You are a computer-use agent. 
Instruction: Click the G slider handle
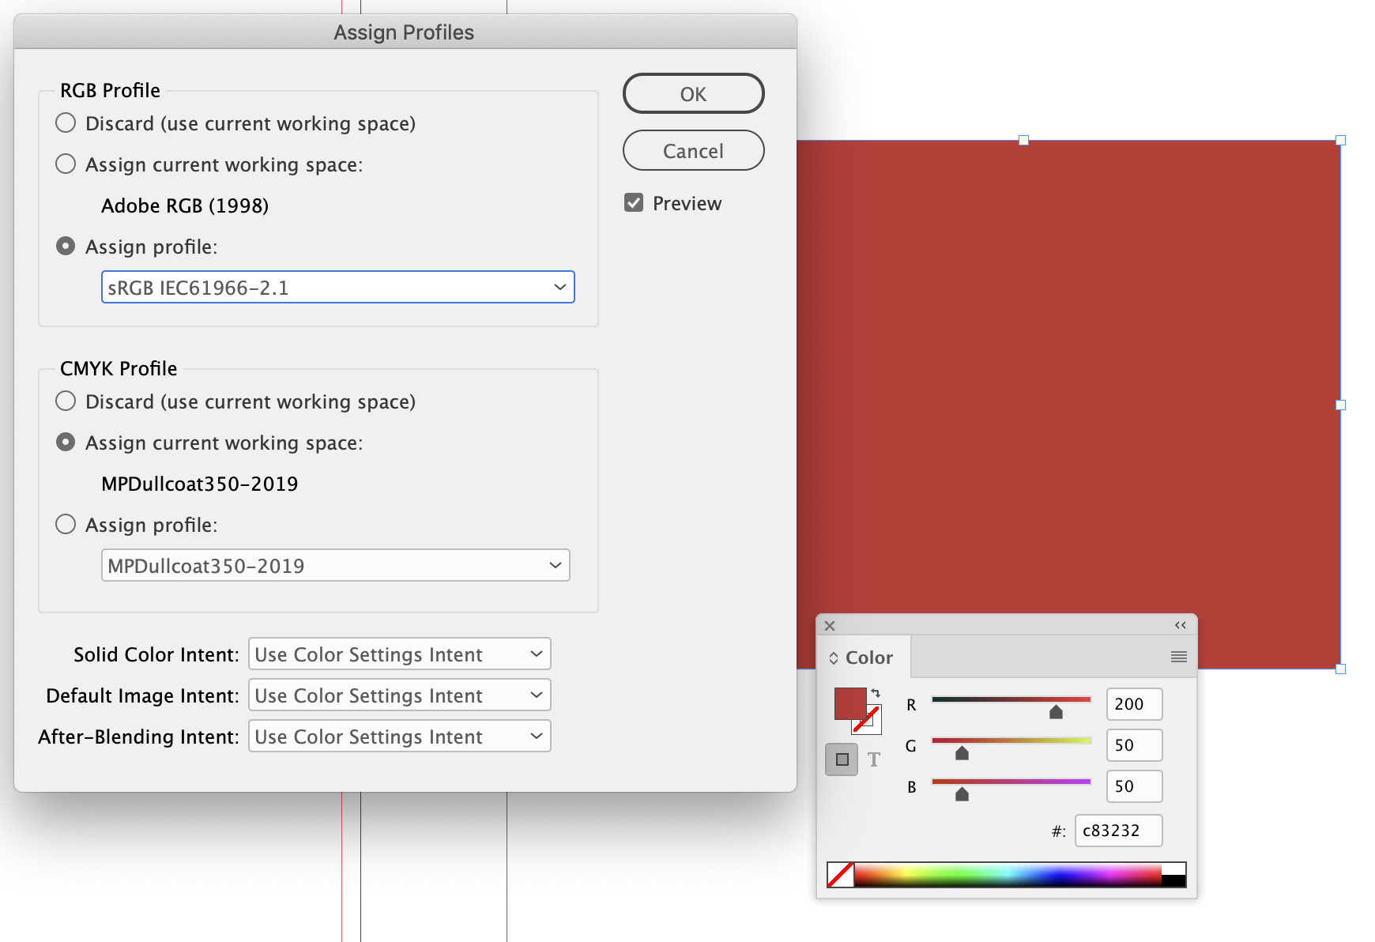point(962,753)
